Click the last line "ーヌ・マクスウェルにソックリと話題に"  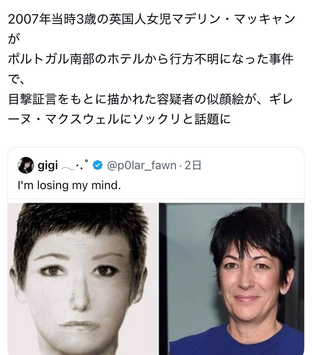coord(119,120)
